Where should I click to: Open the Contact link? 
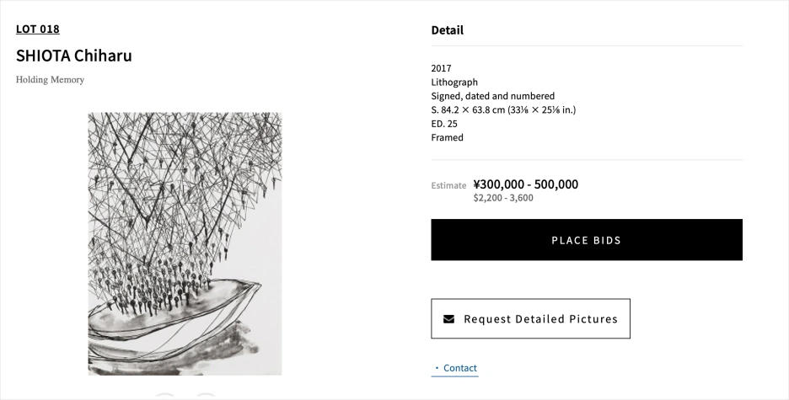click(459, 368)
